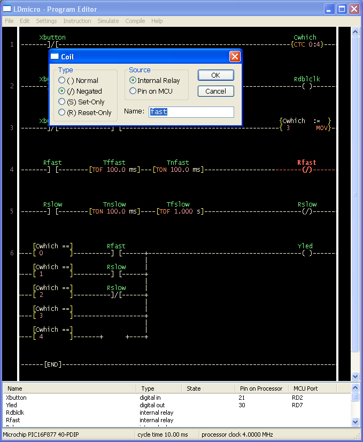The height and width of the screenshot is (442, 363).
Task: Click the ladder editor scroll down arrow
Action: coord(355,376)
